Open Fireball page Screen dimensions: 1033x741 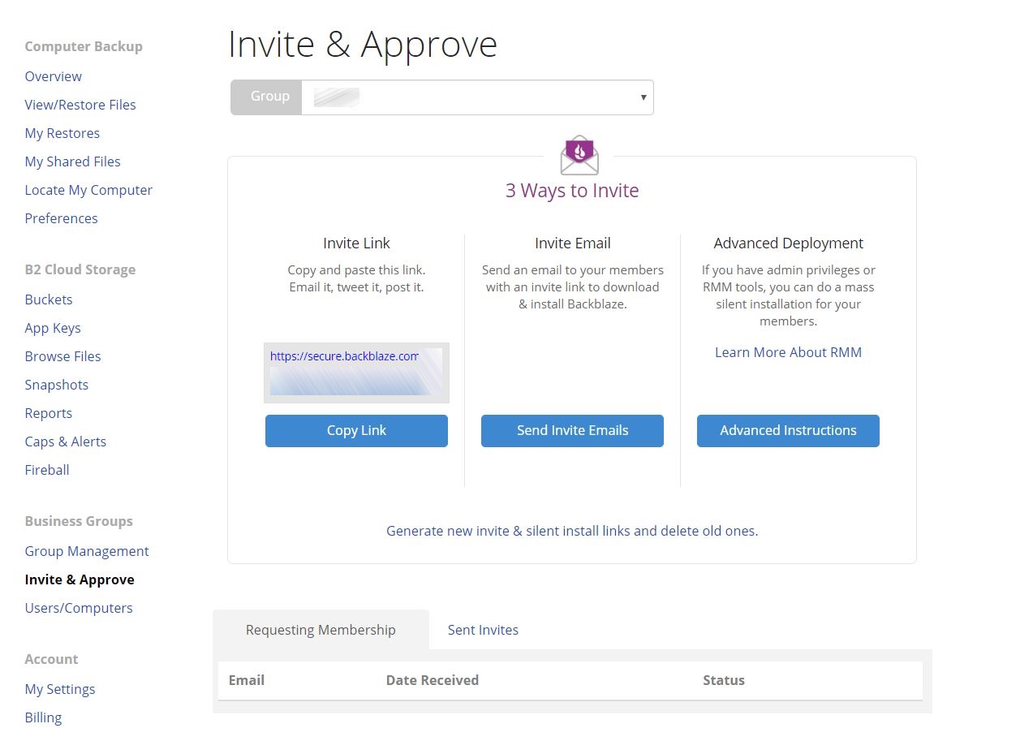(x=47, y=470)
